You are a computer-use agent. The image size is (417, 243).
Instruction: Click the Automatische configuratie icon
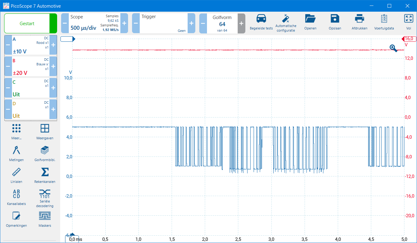tap(286, 19)
